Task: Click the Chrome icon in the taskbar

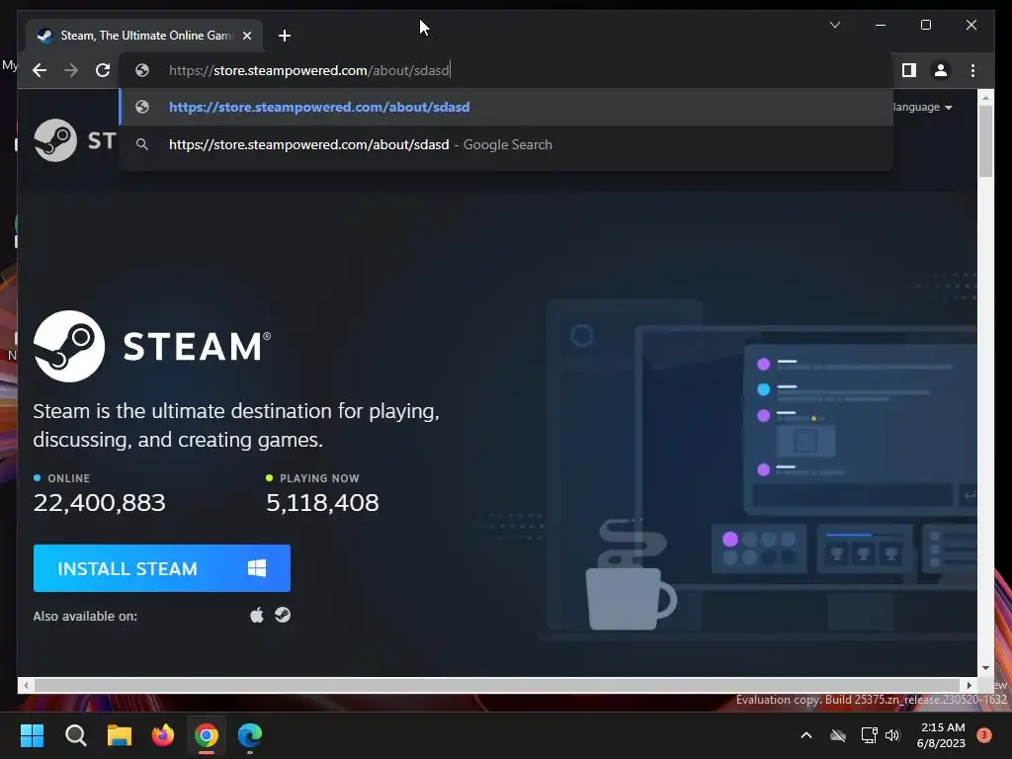Action: [207, 735]
